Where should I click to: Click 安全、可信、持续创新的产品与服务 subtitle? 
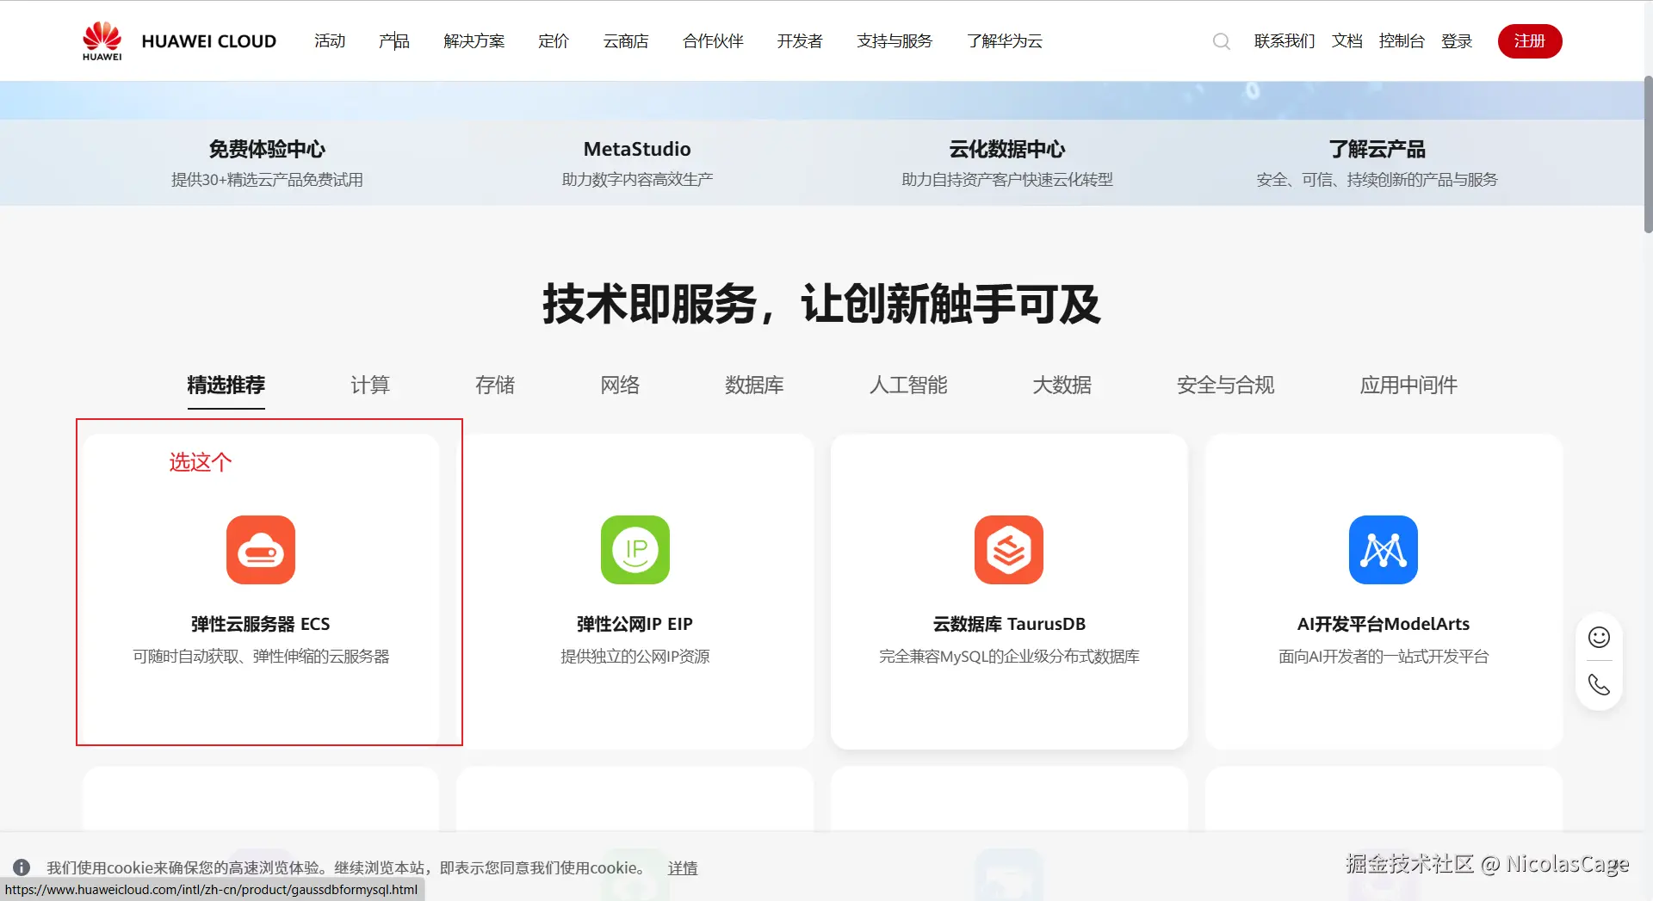pyautogui.click(x=1377, y=180)
